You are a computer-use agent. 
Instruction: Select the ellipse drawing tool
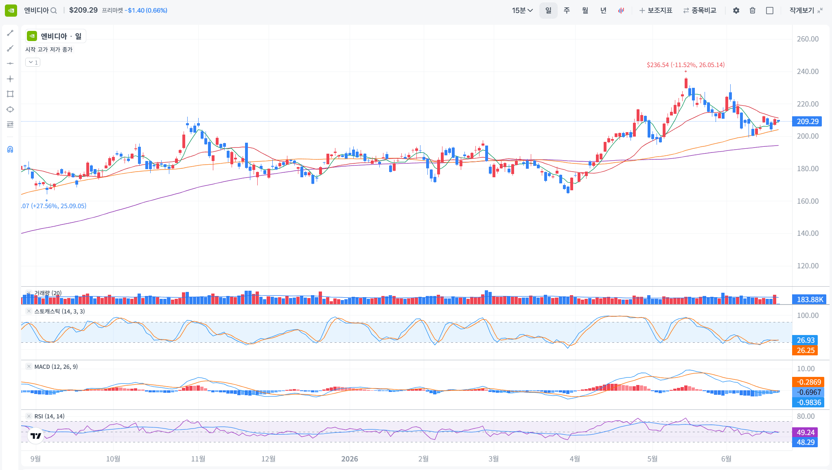(x=10, y=109)
